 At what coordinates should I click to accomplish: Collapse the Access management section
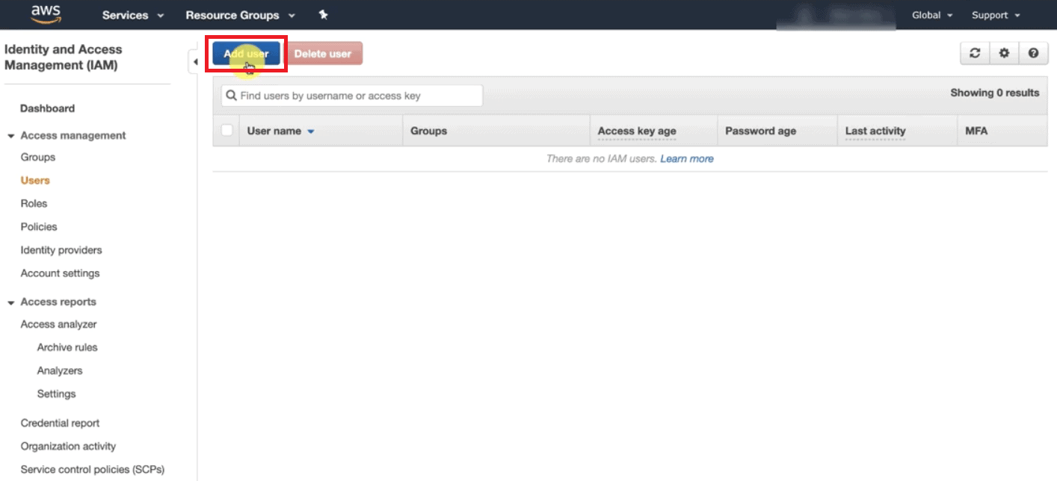click(x=11, y=136)
